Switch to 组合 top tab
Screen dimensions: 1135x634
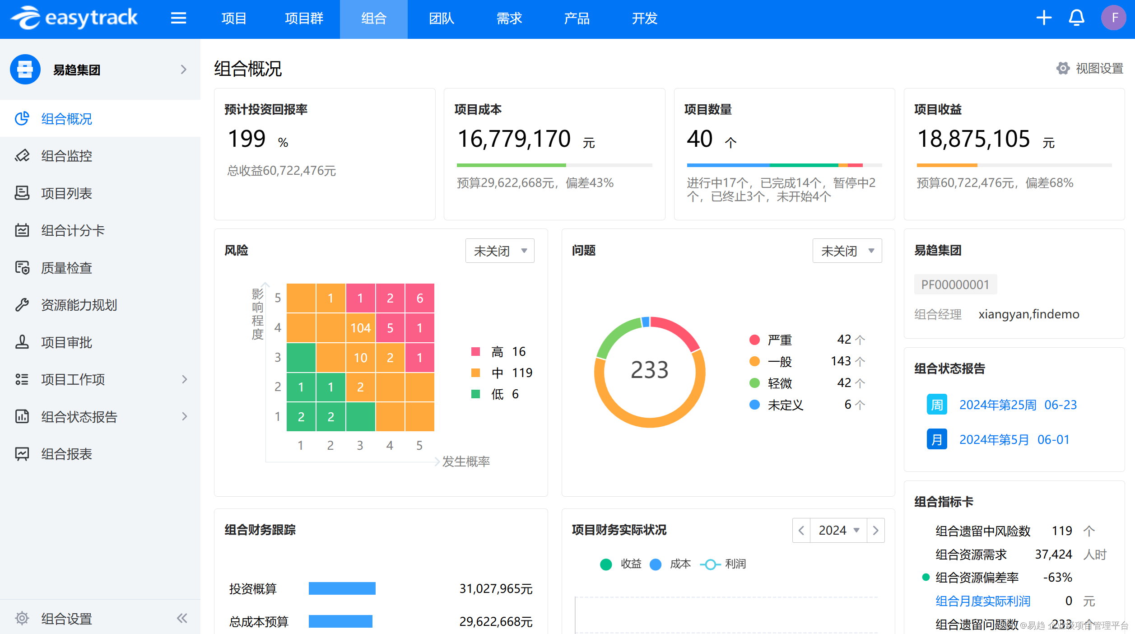[x=374, y=19]
